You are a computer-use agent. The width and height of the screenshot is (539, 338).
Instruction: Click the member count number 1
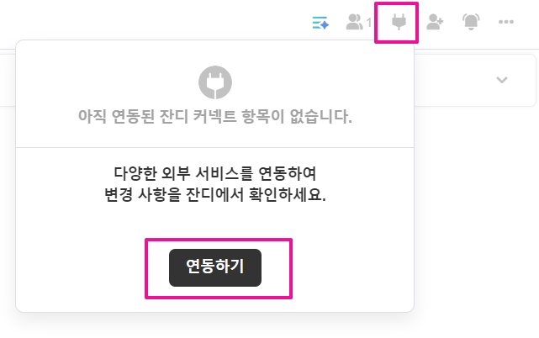(368, 24)
